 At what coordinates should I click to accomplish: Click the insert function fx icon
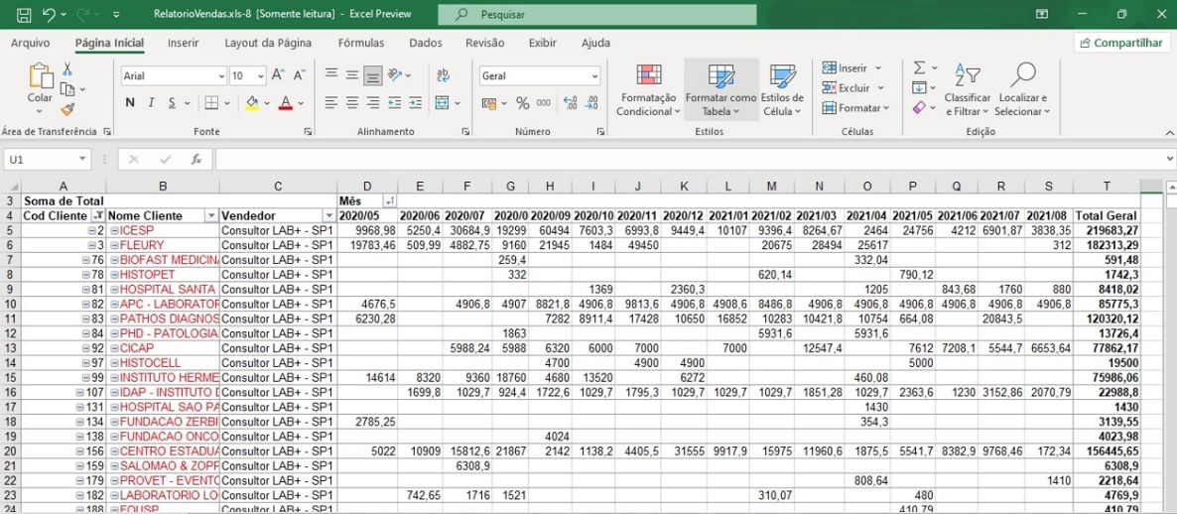coord(196,160)
